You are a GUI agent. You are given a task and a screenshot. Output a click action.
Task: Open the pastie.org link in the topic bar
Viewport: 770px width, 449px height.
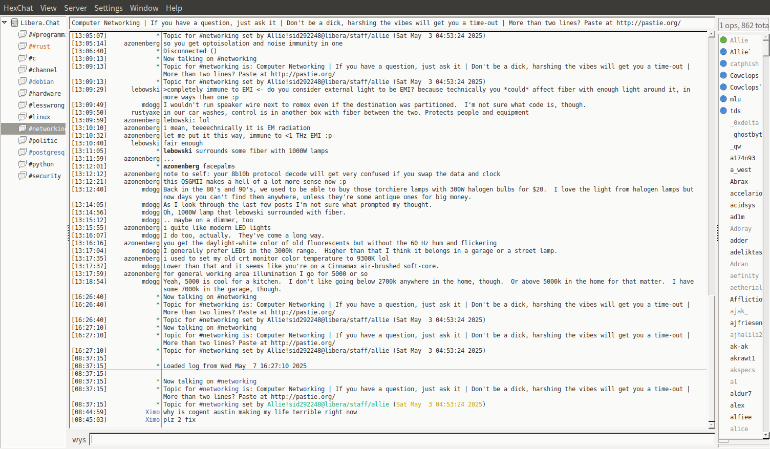point(648,23)
